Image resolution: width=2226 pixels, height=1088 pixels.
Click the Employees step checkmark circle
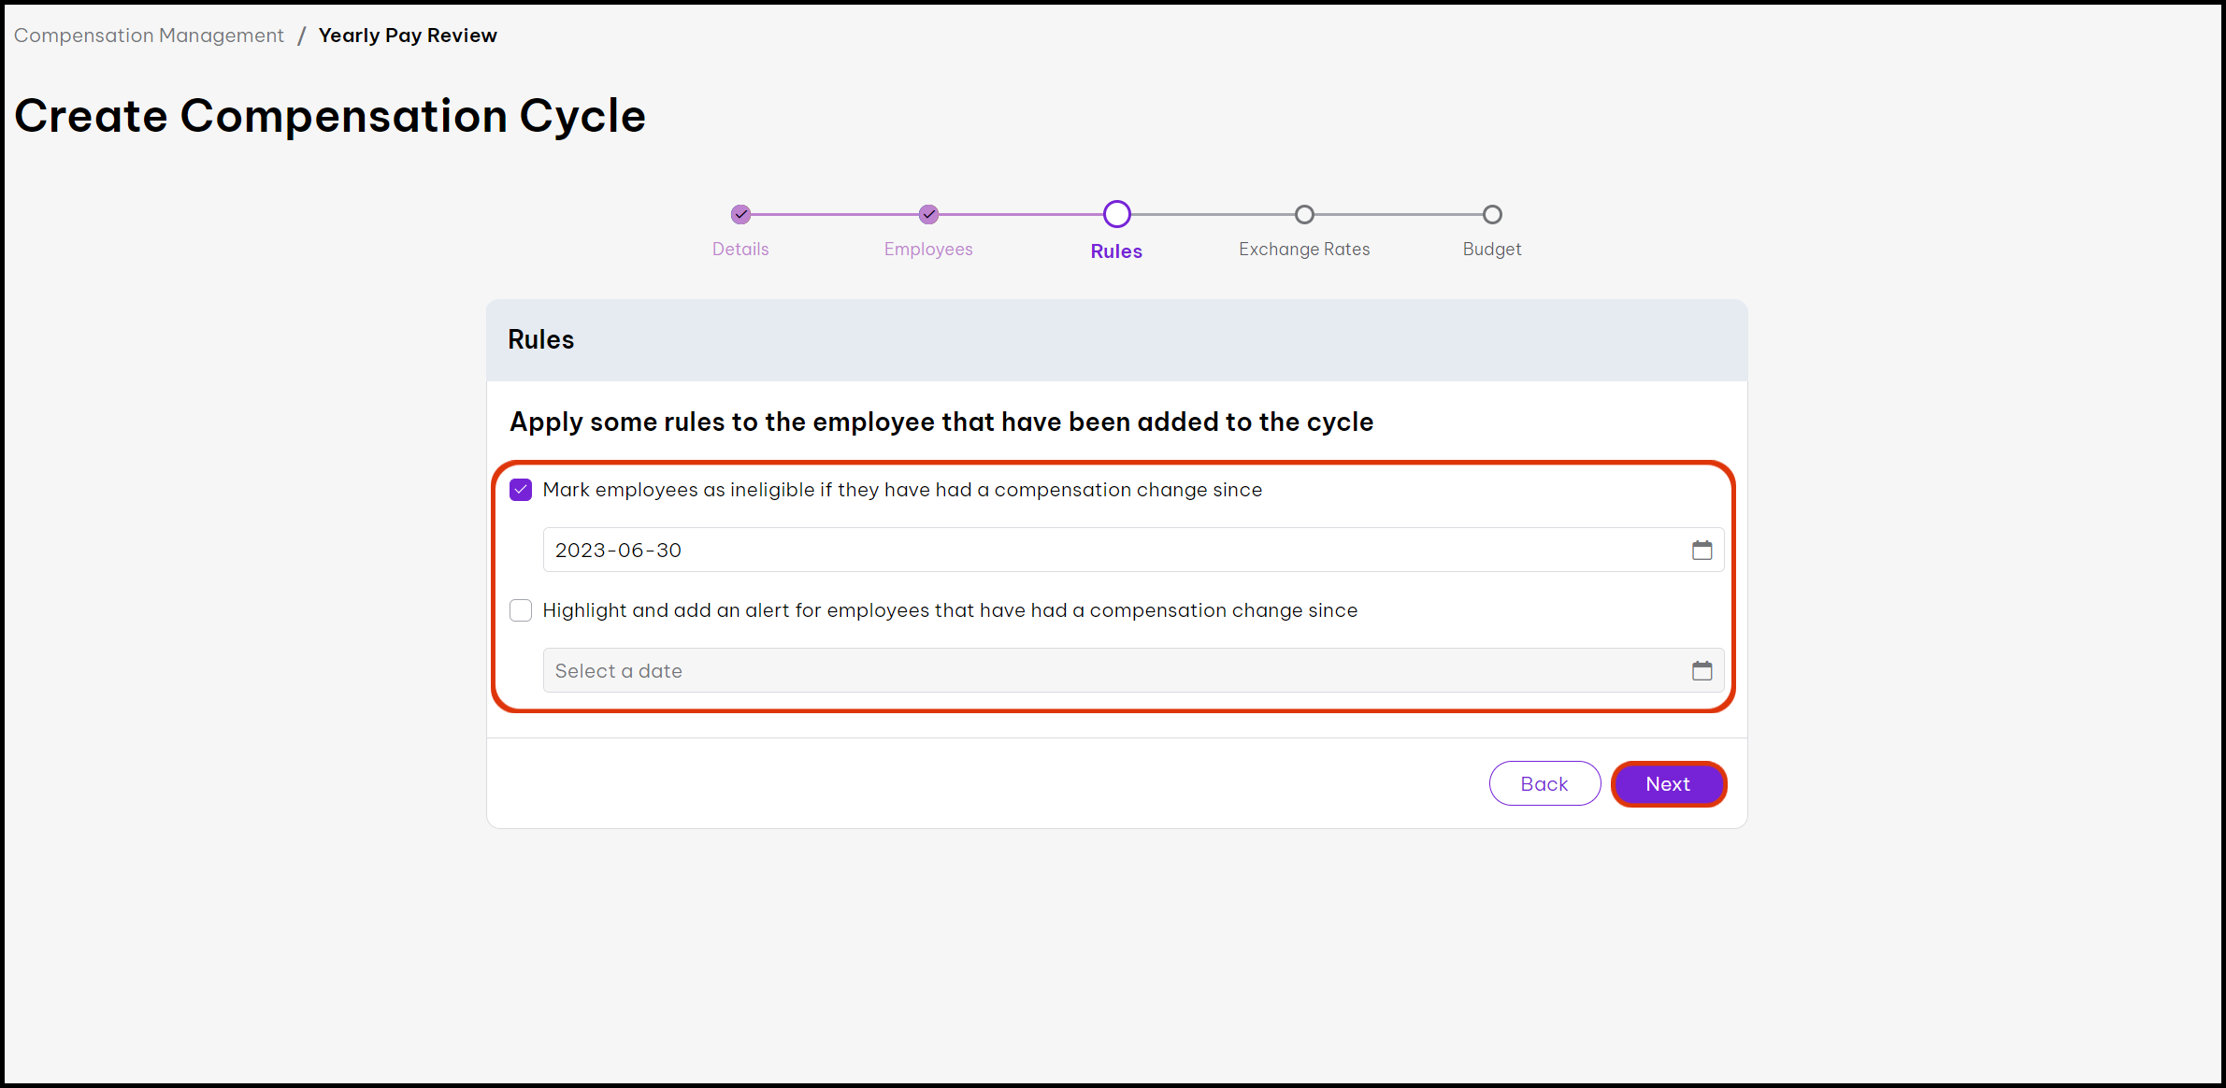click(928, 215)
